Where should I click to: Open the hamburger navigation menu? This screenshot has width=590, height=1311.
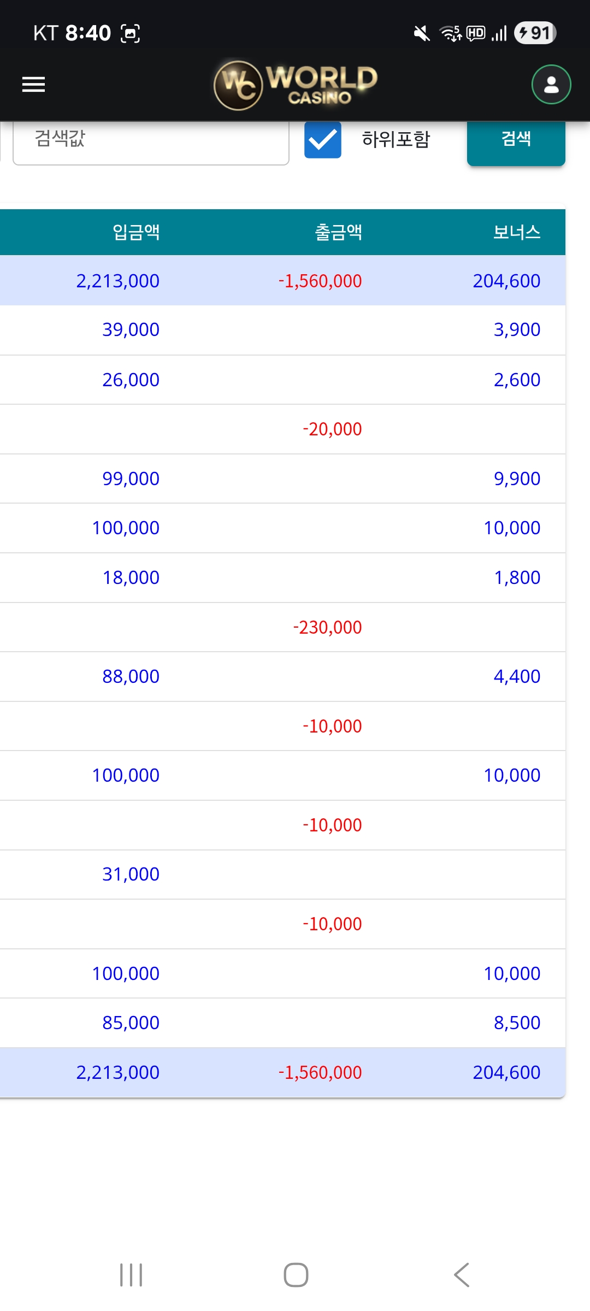tap(33, 85)
